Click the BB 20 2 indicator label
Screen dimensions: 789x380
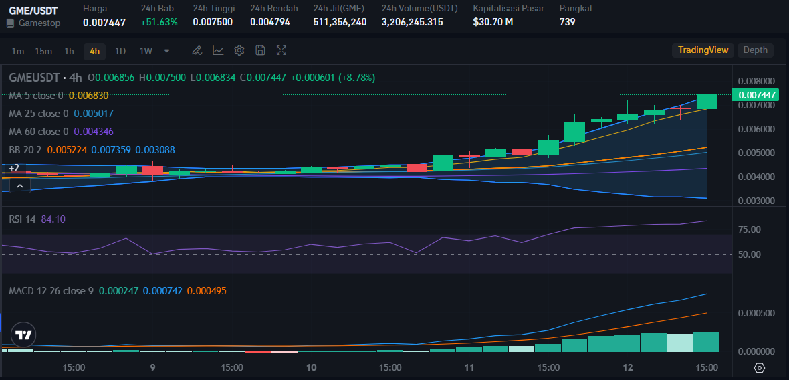[25, 150]
